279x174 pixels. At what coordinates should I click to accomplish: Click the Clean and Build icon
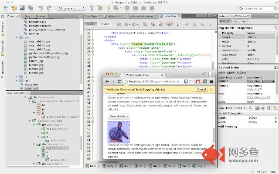pos(100,8)
